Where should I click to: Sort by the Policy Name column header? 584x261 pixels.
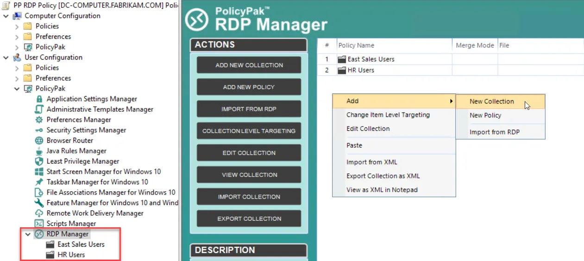coord(394,45)
